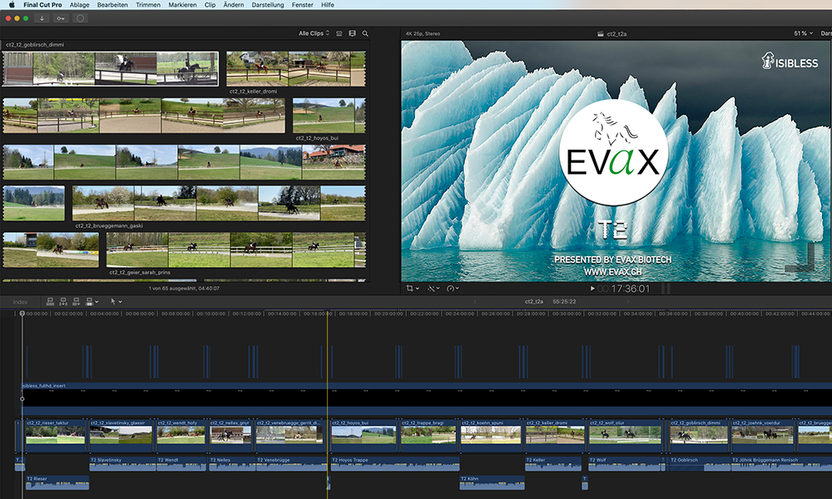Open the retime speed dropdown
The width and height of the screenshot is (832, 499).
coord(453,289)
